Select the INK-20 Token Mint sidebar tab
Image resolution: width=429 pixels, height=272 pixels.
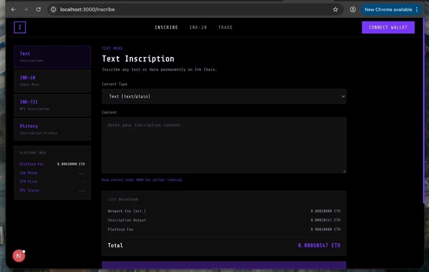tap(52, 81)
